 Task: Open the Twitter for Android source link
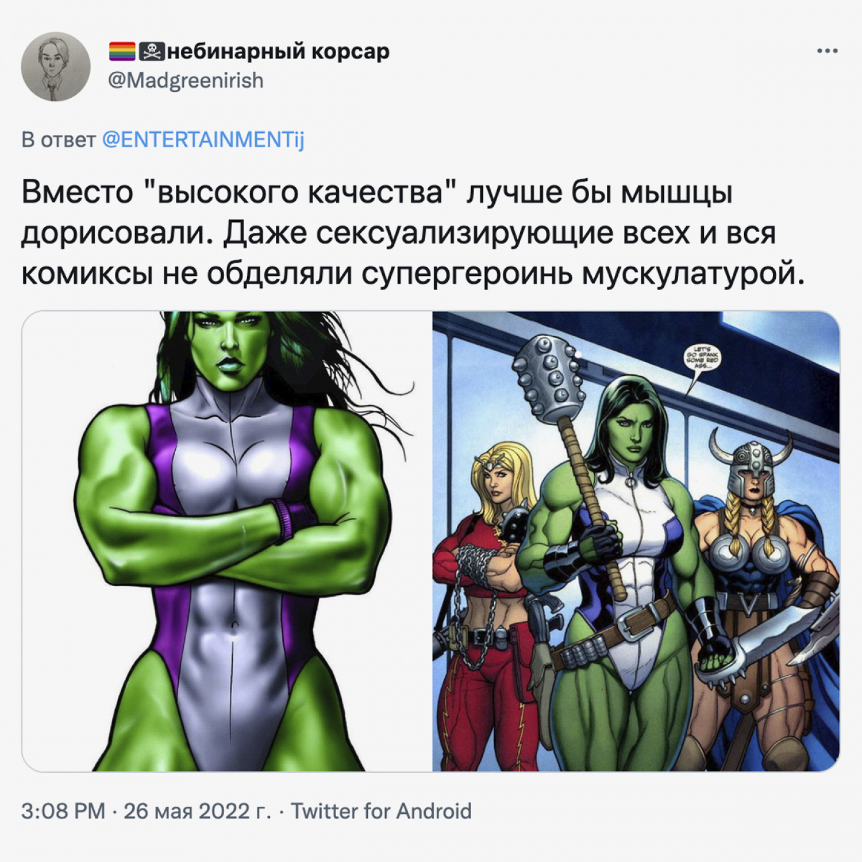click(381, 811)
